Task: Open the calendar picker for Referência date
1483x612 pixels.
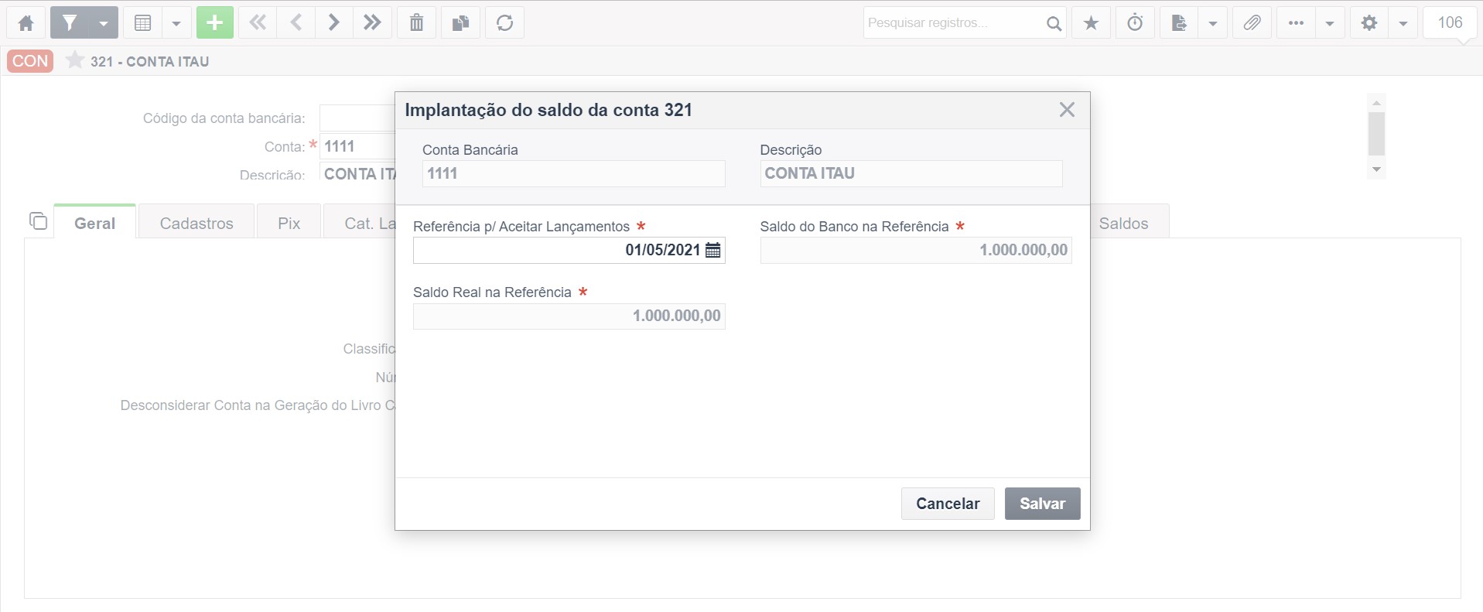Action: [713, 250]
